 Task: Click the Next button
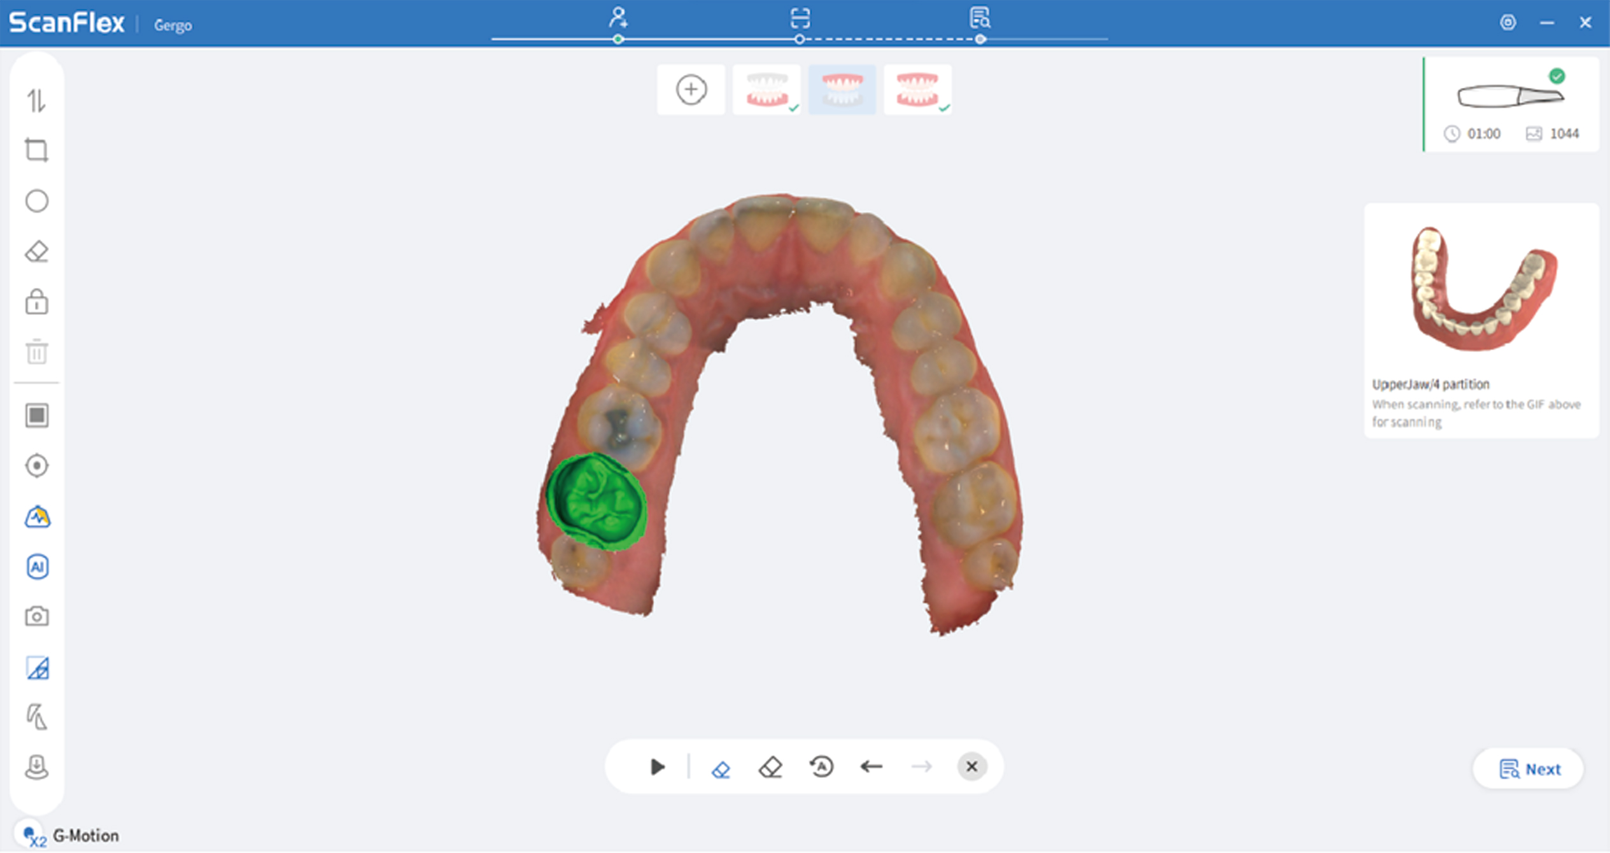(x=1529, y=770)
